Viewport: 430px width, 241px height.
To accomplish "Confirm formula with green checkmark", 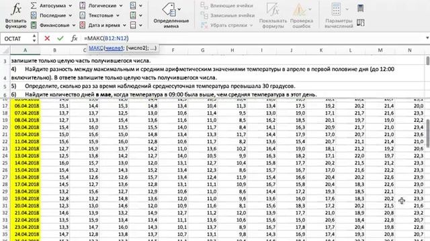I will pyautogui.click(x=60, y=38).
